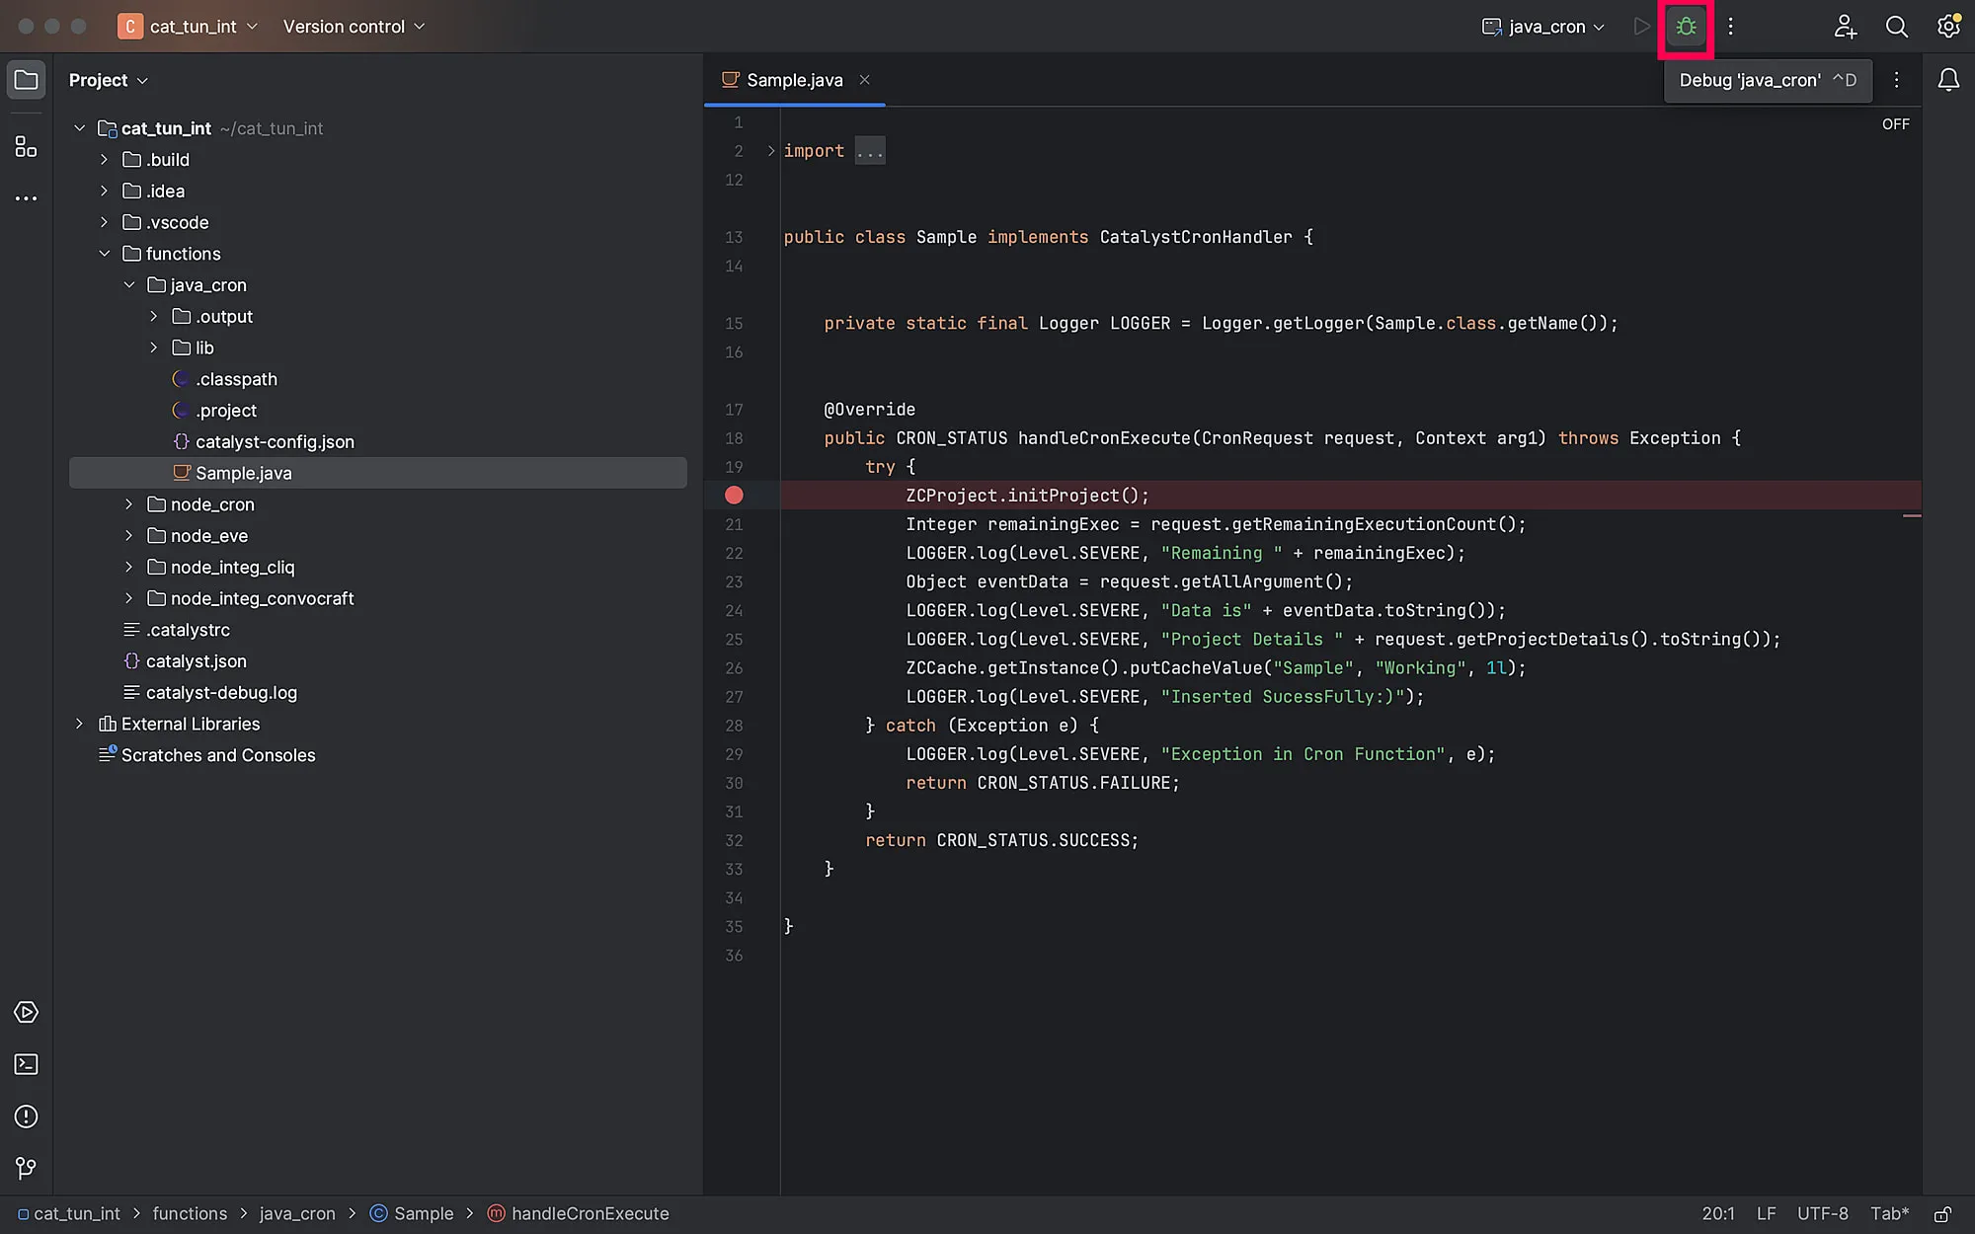Open the Code With Me add-user icon
This screenshot has width=1975, height=1234.
tap(1845, 27)
